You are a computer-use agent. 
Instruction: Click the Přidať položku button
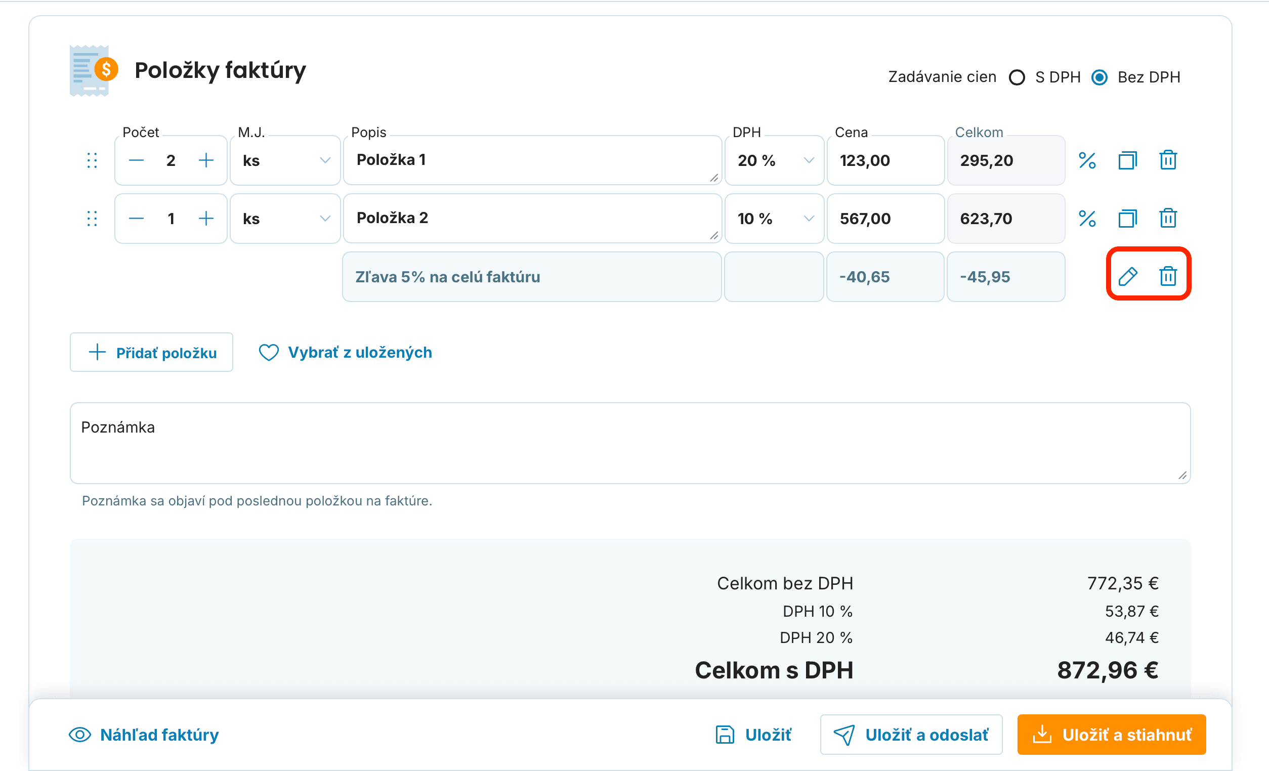(x=151, y=352)
